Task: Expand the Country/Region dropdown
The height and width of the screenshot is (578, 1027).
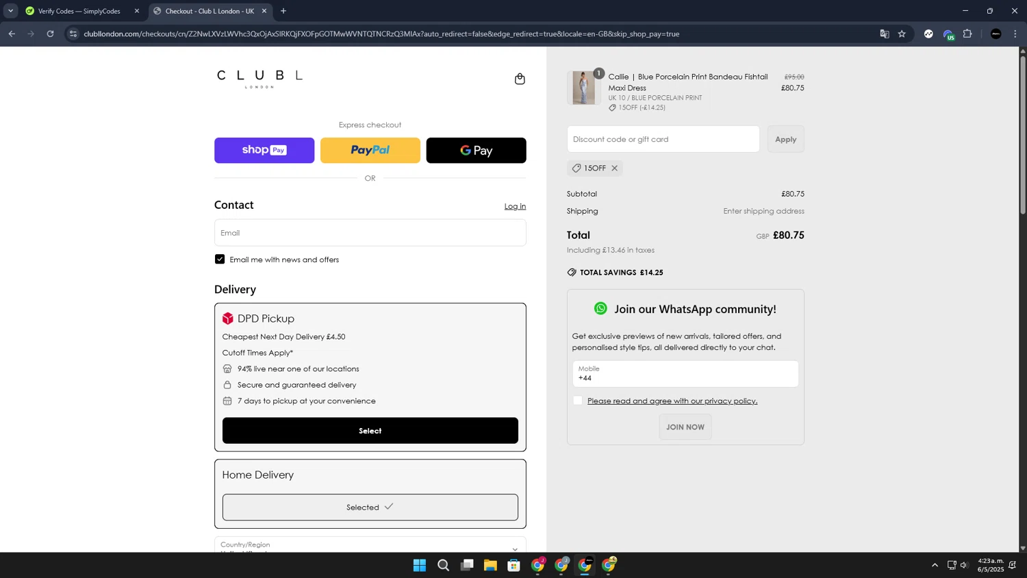Action: (370, 546)
